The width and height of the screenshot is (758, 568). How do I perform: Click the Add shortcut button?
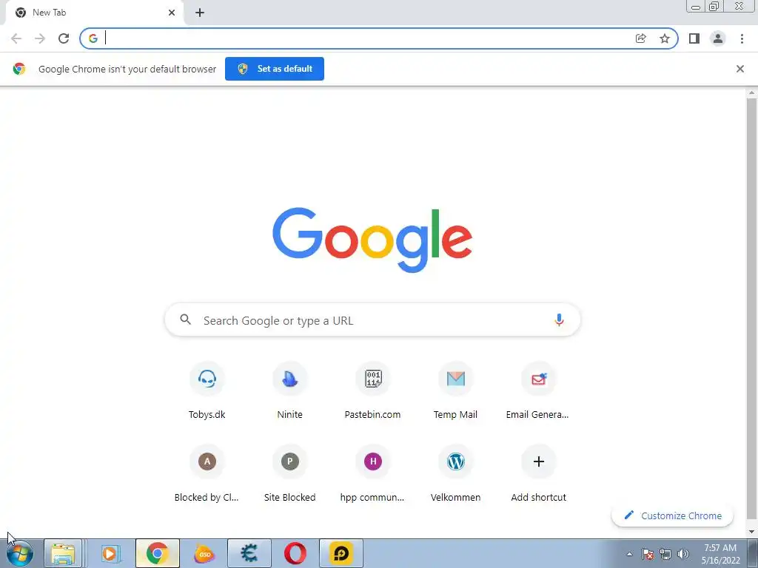tap(539, 473)
